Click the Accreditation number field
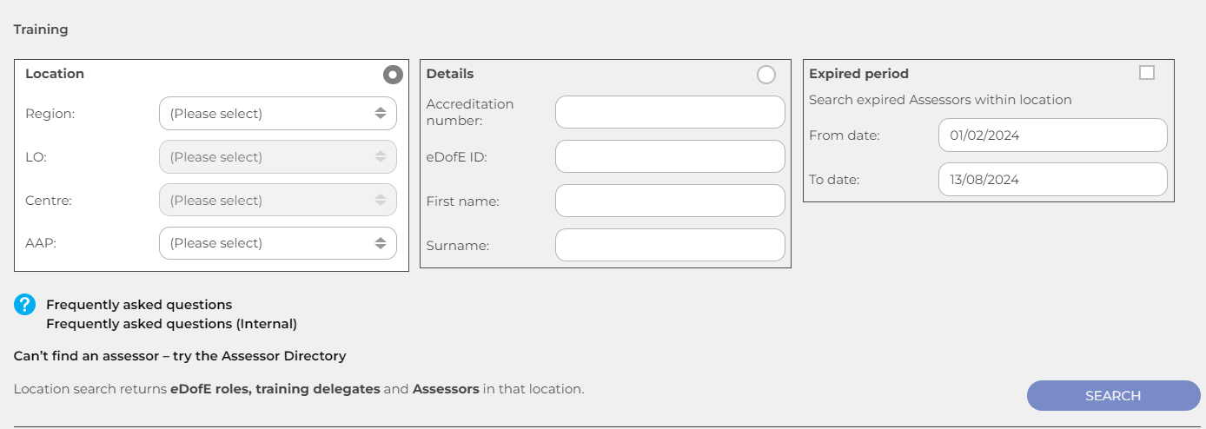Image resolution: width=1206 pixels, height=429 pixels. tap(669, 112)
